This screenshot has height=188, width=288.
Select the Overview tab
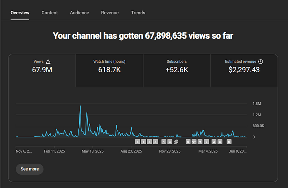(20, 12)
